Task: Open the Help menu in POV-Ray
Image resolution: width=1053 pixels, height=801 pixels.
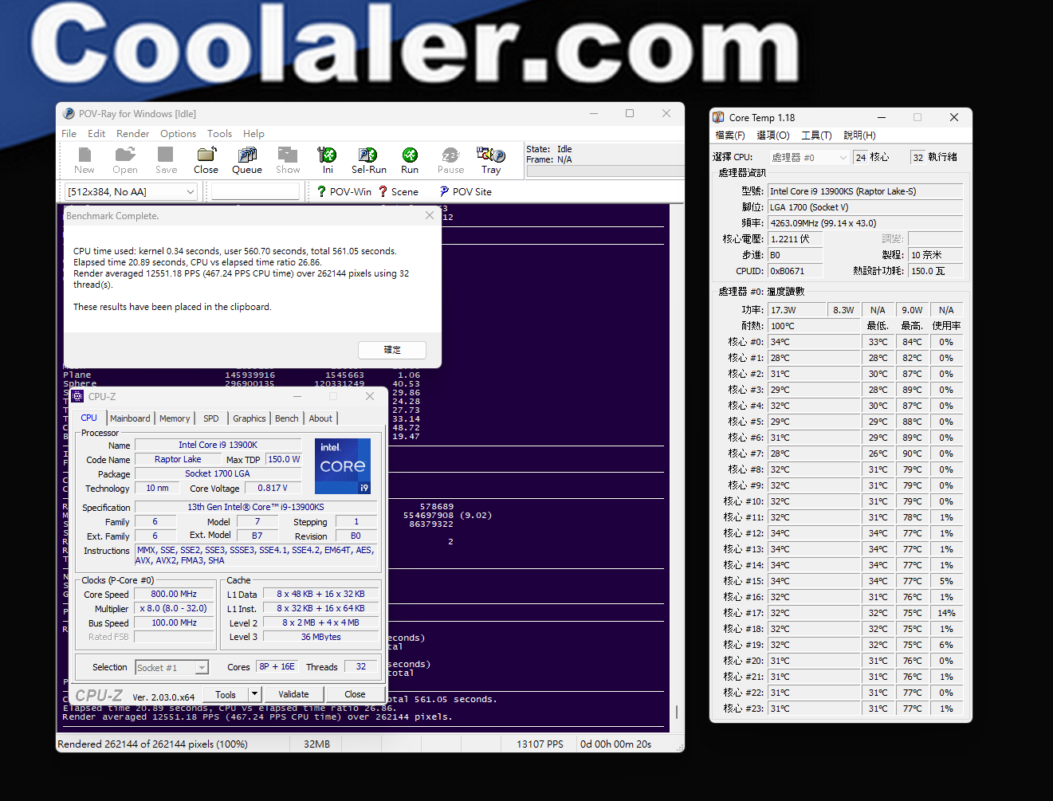Action: tap(253, 134)
